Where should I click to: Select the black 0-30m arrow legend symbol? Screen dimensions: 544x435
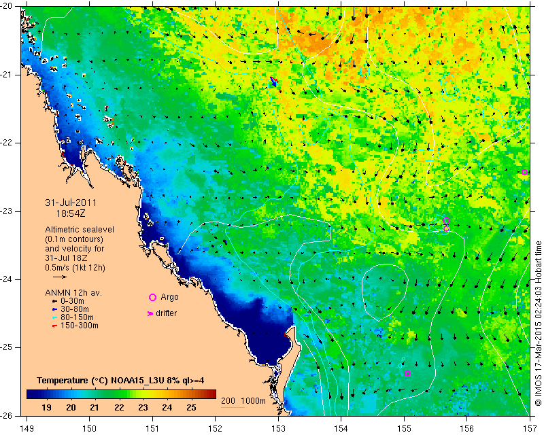[x=54, y=301]
